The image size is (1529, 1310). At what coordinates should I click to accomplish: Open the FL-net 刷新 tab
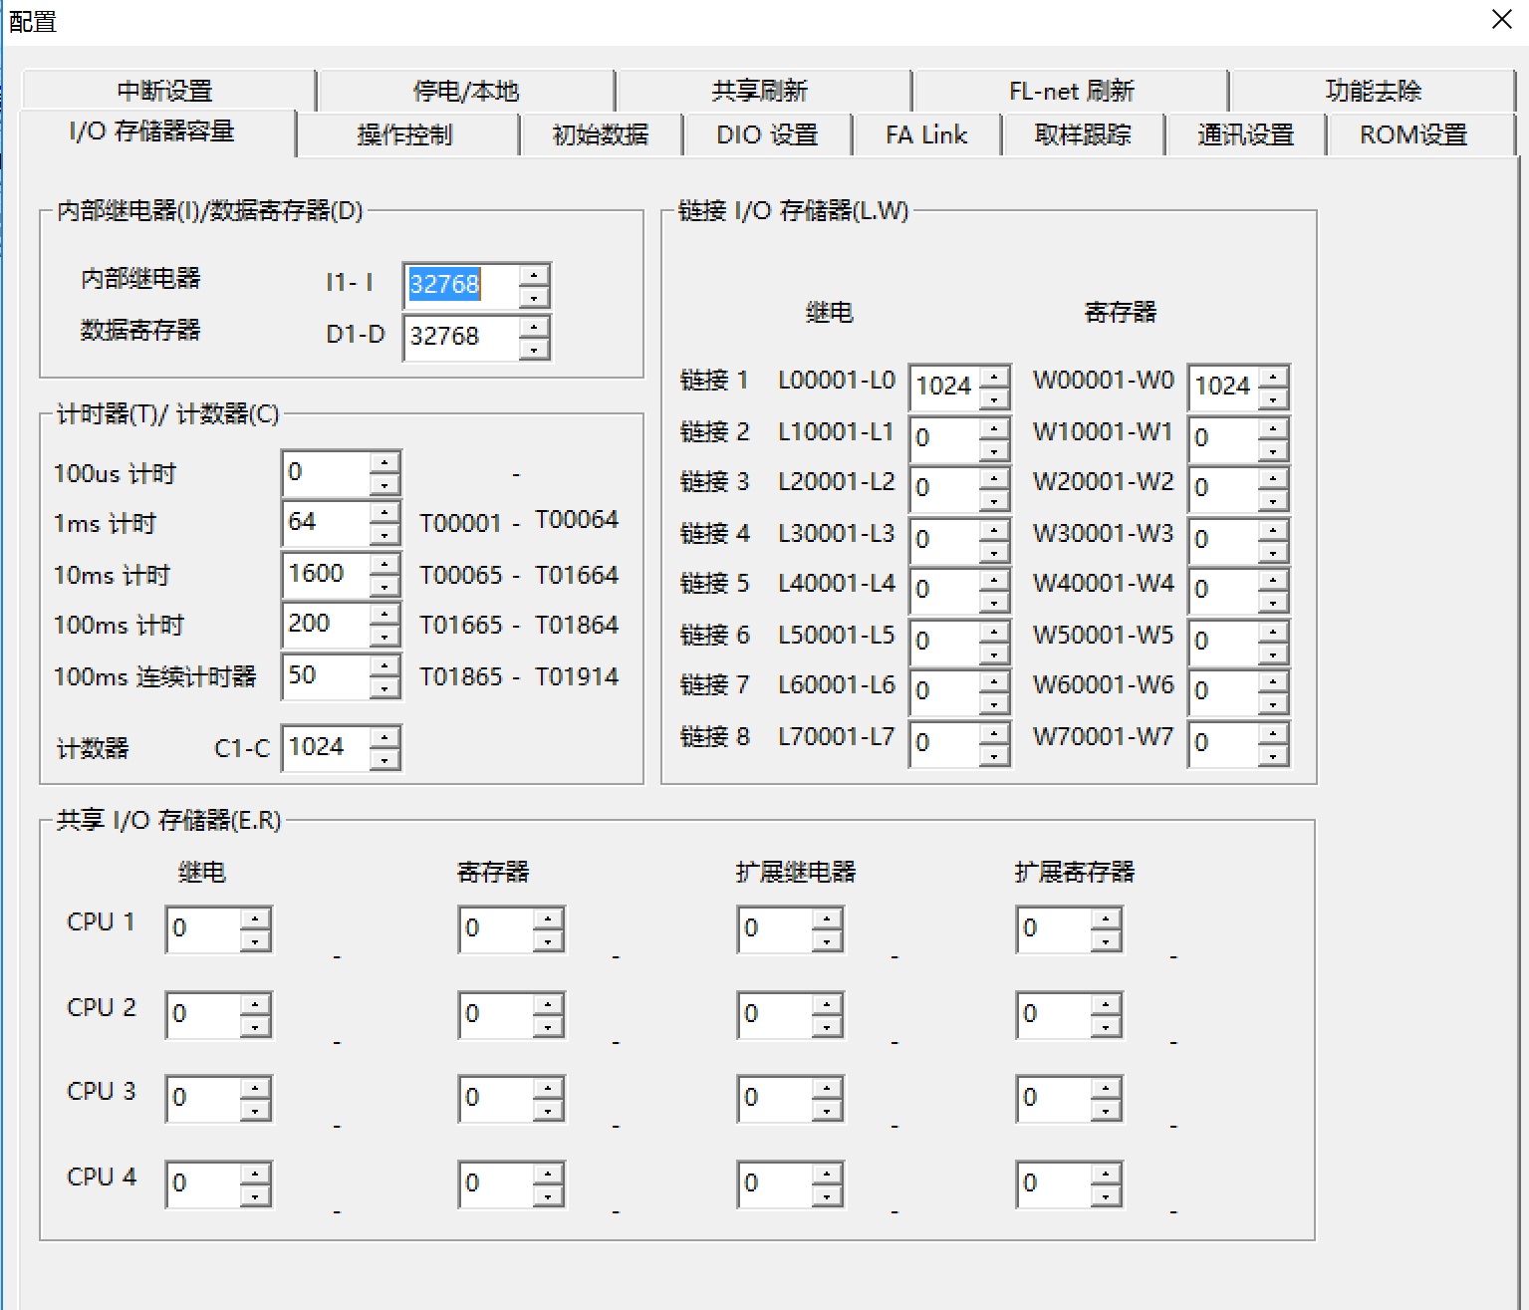click(1071, 91)
